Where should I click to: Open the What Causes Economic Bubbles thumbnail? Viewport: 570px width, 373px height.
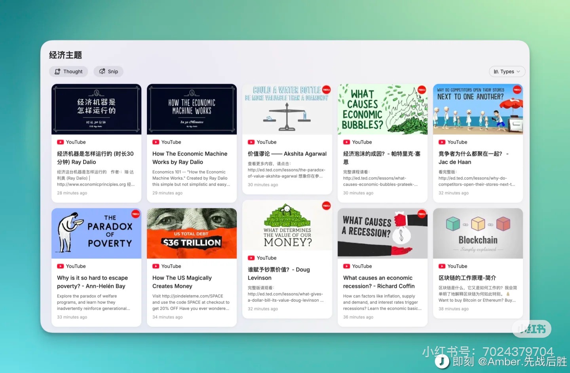click(382, 109)
